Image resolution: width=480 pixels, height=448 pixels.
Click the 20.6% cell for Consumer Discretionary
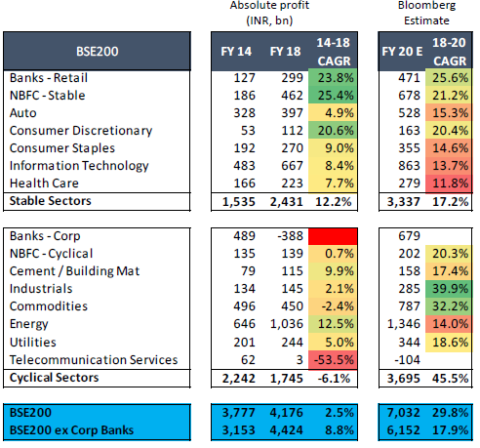pos(333,131)
